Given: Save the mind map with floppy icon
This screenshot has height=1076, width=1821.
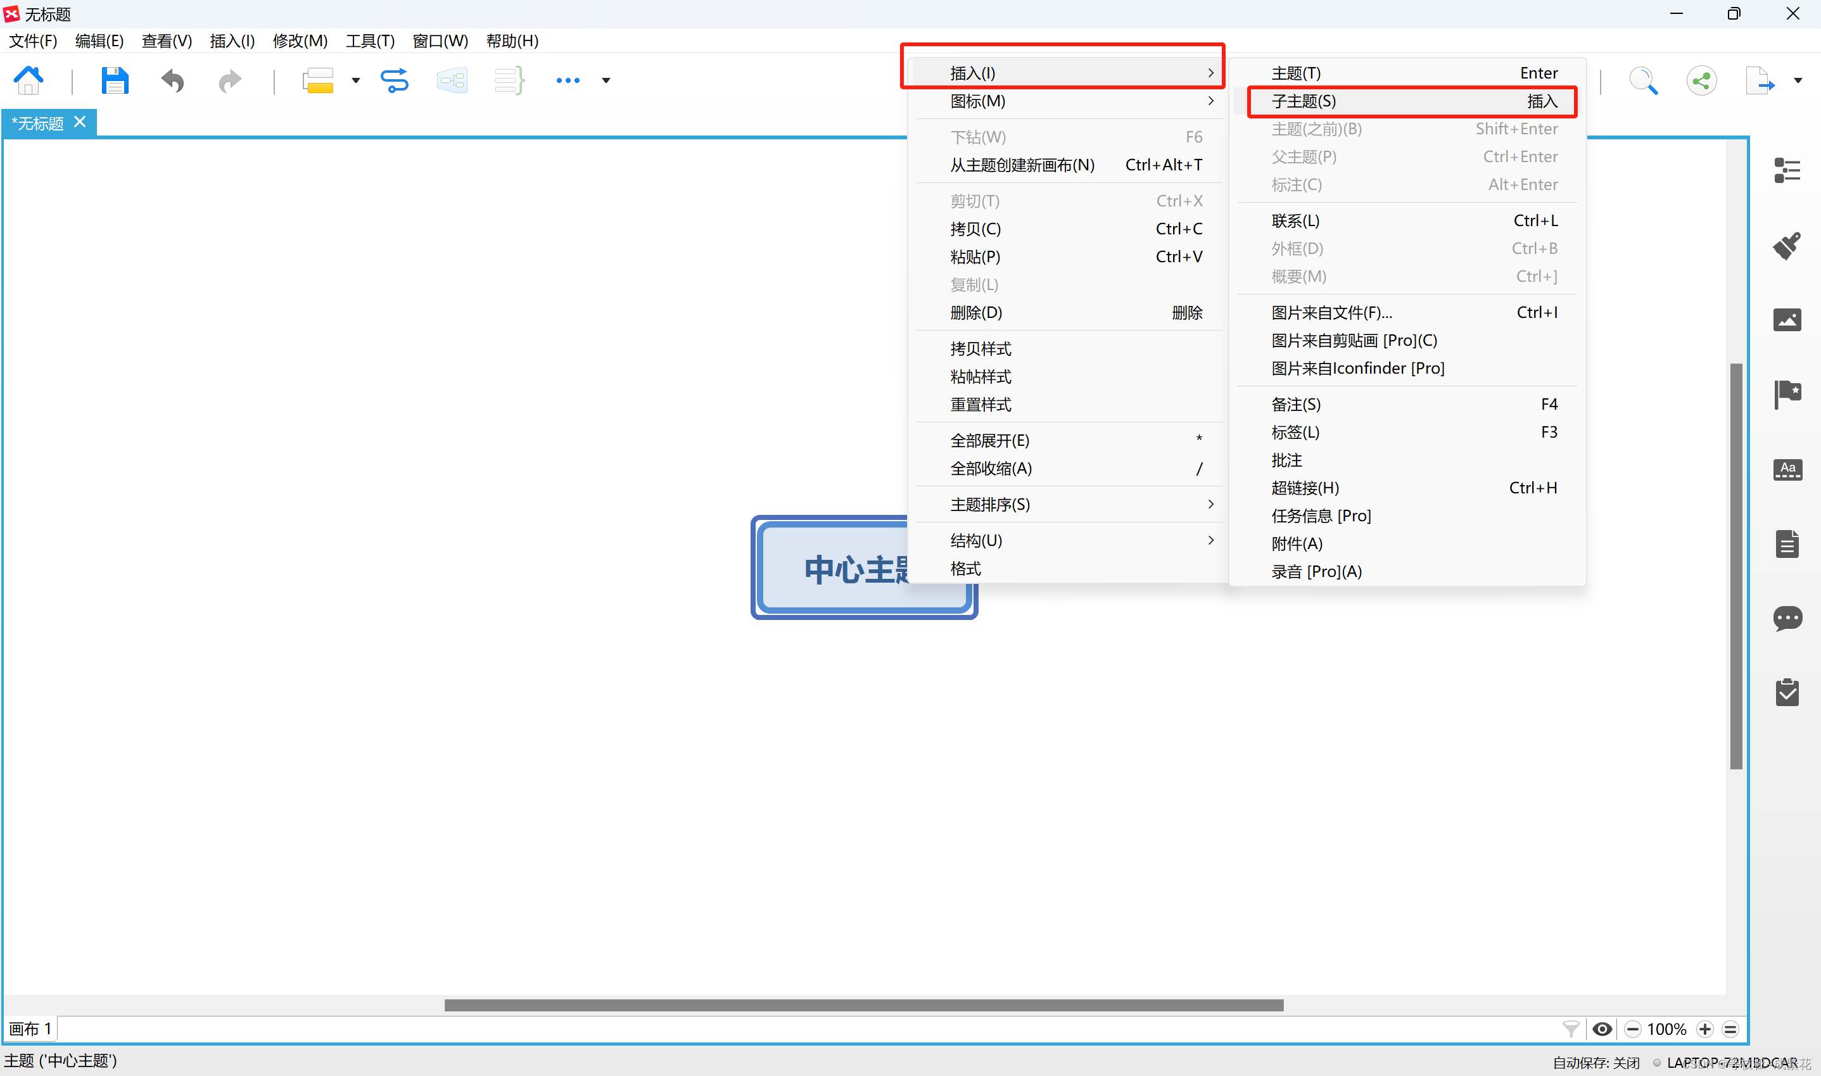Looking at the screenshot, I should 115,80.
